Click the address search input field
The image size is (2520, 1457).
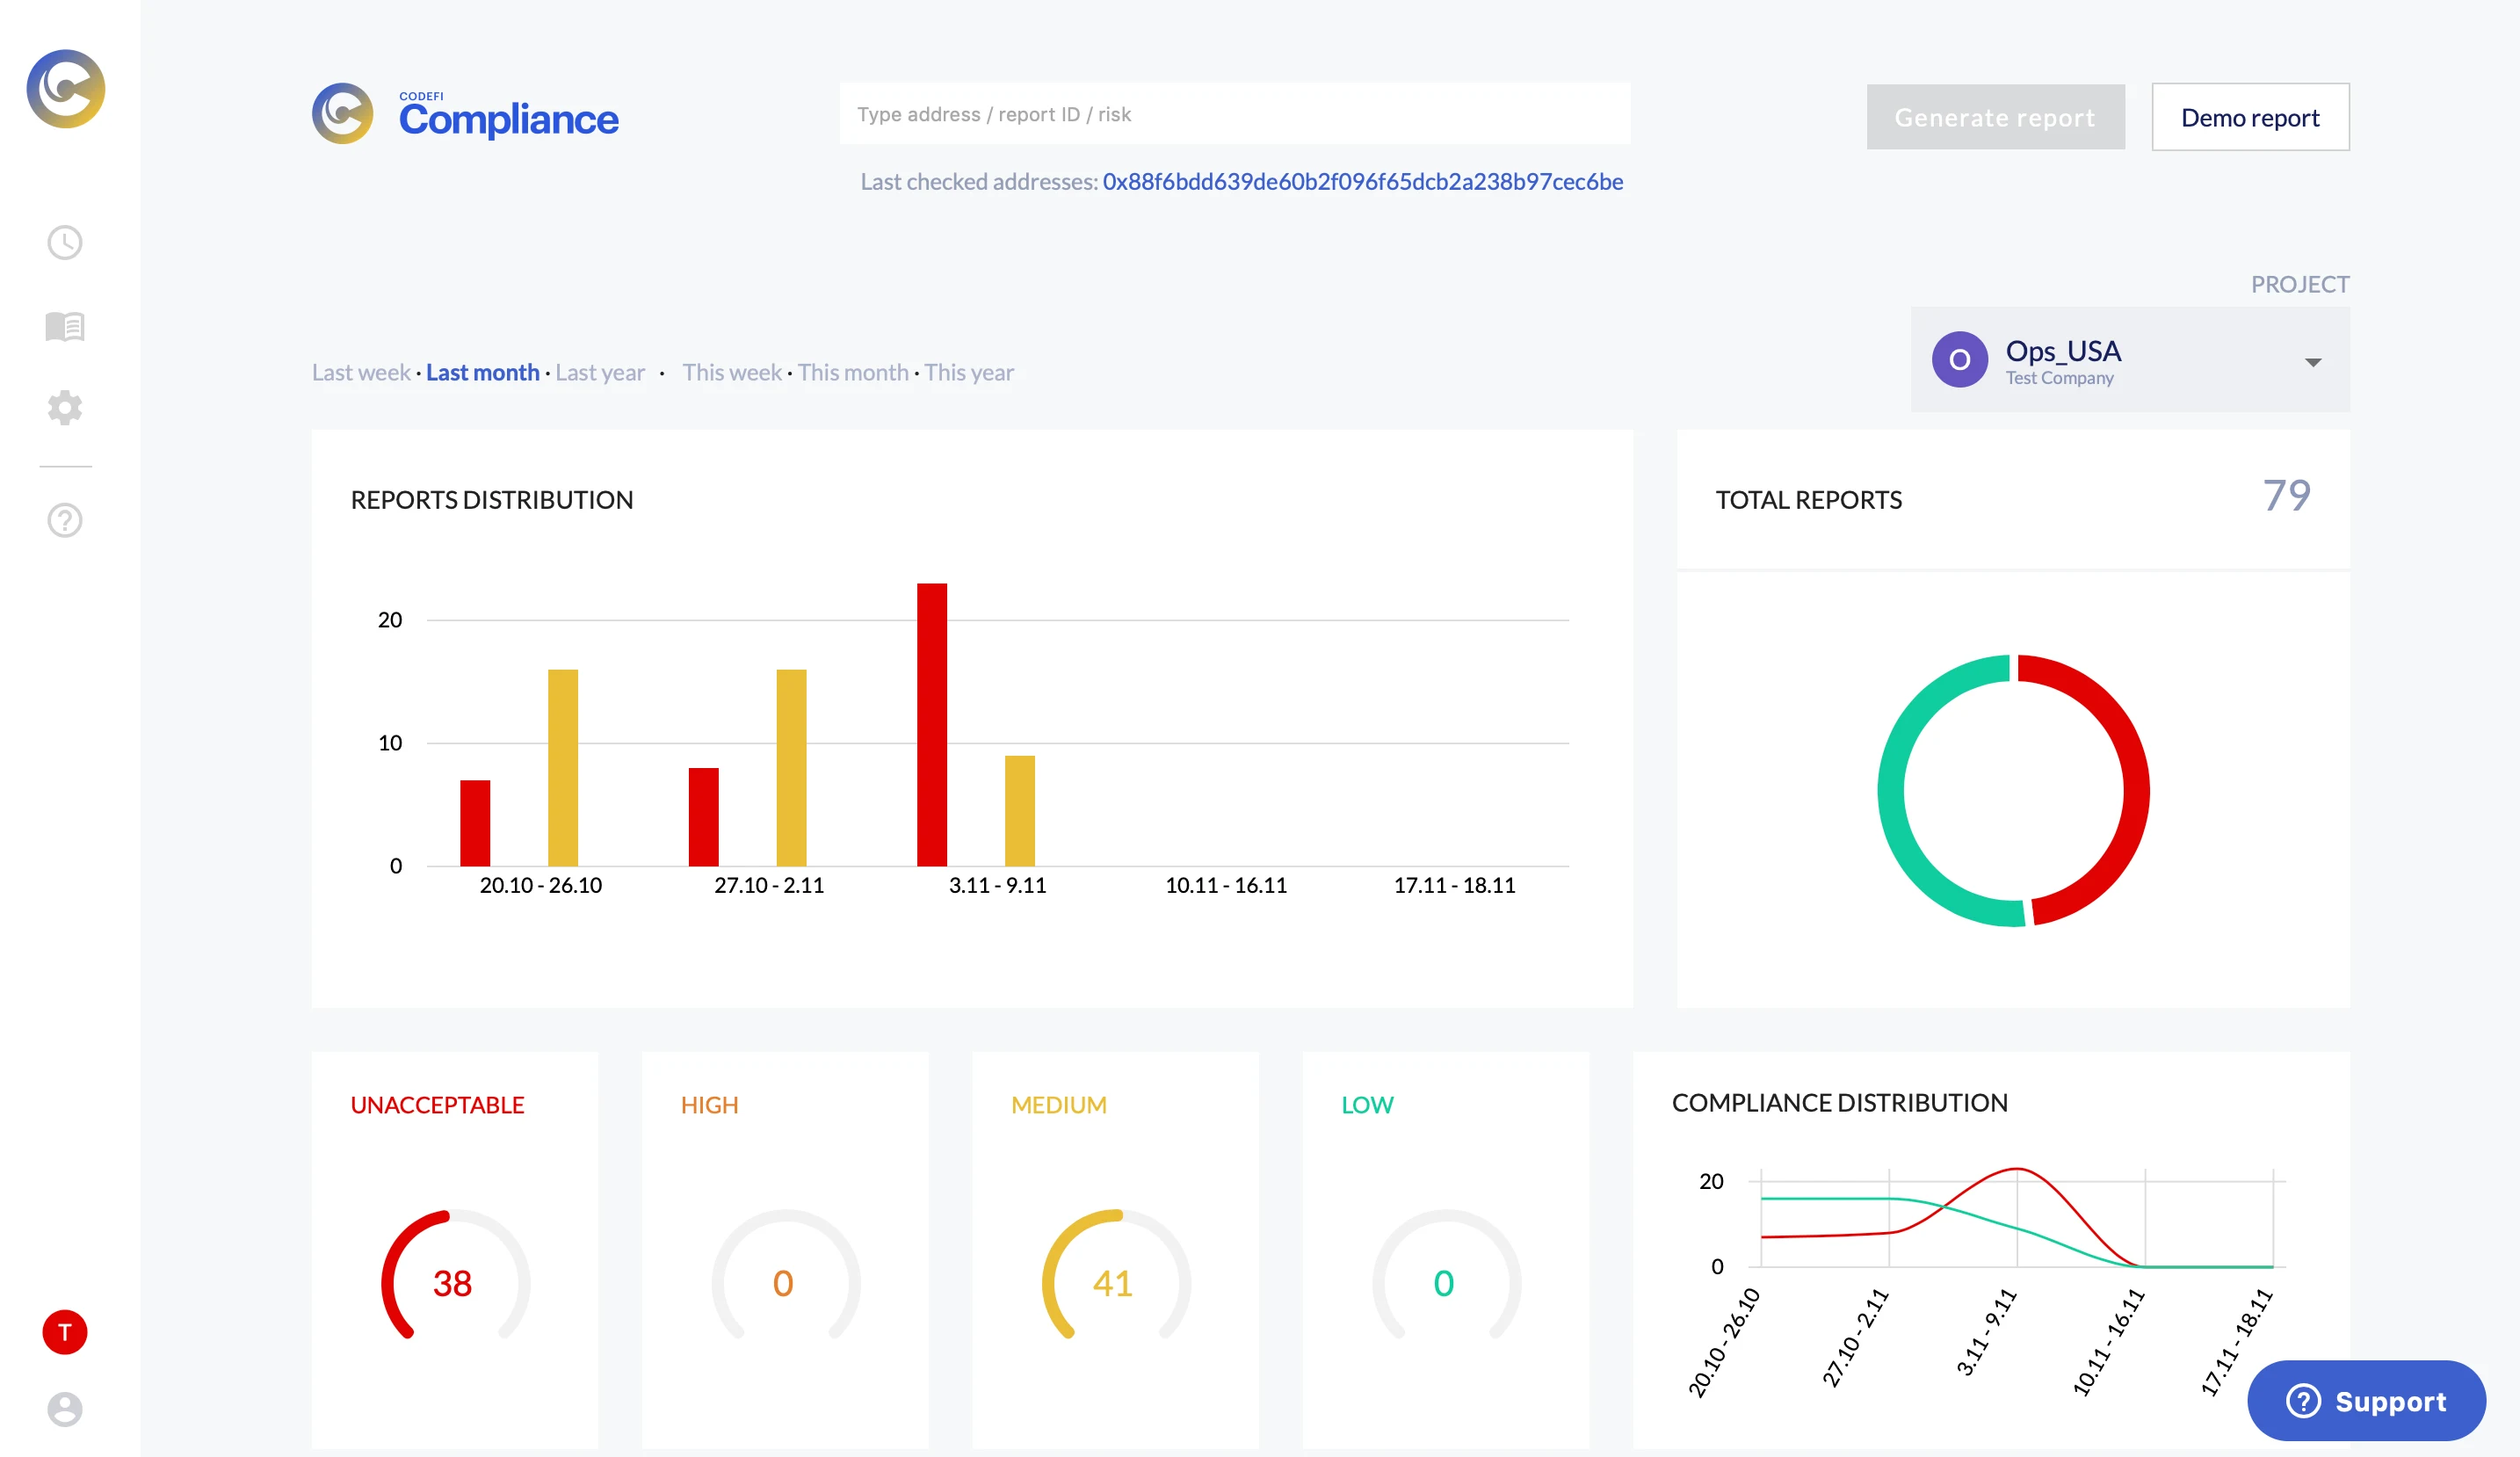[1235, 114]
